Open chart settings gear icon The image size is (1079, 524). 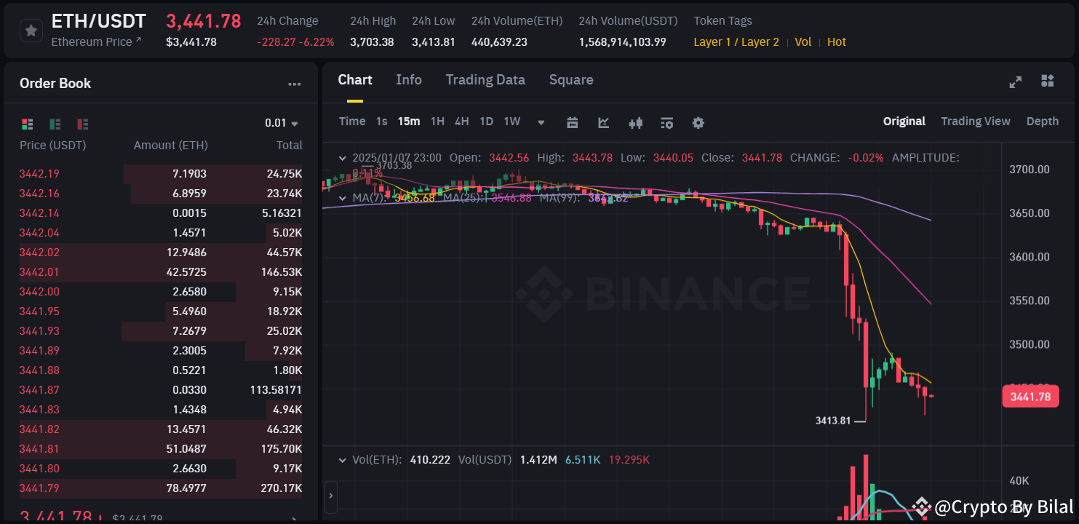click(x=698, y=122)
